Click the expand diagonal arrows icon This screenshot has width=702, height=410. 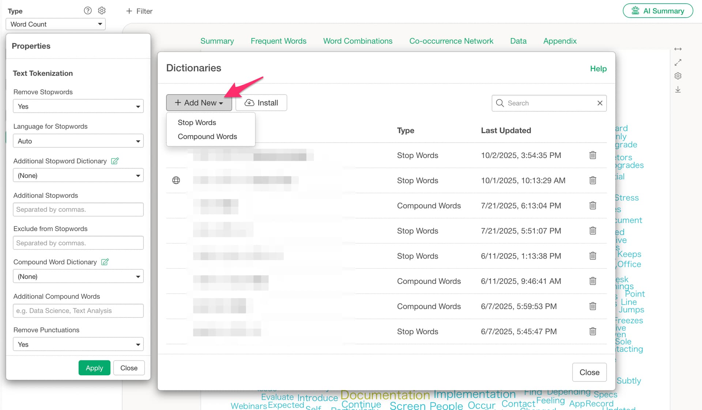(678, 63)
